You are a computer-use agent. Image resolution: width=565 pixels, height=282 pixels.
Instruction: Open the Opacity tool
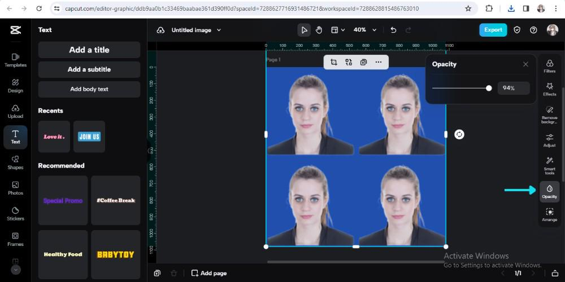tap(550, 192)
